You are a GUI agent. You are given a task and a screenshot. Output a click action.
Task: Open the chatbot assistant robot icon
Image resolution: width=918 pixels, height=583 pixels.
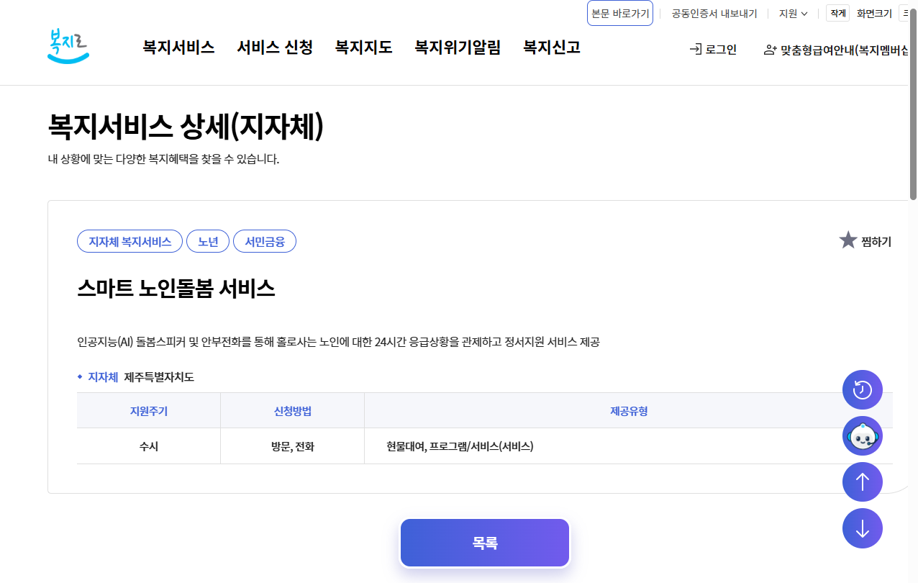pos(862,435)
